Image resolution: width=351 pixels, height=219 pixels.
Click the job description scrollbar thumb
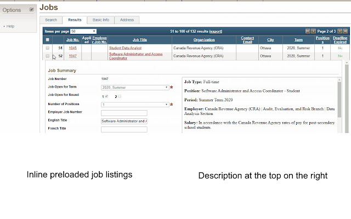point(339,100)
